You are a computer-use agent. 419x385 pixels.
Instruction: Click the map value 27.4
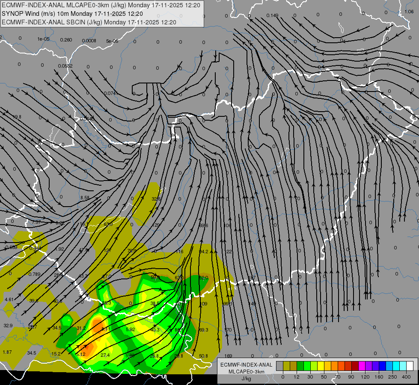pyautogui.click(x=105, y=355)
